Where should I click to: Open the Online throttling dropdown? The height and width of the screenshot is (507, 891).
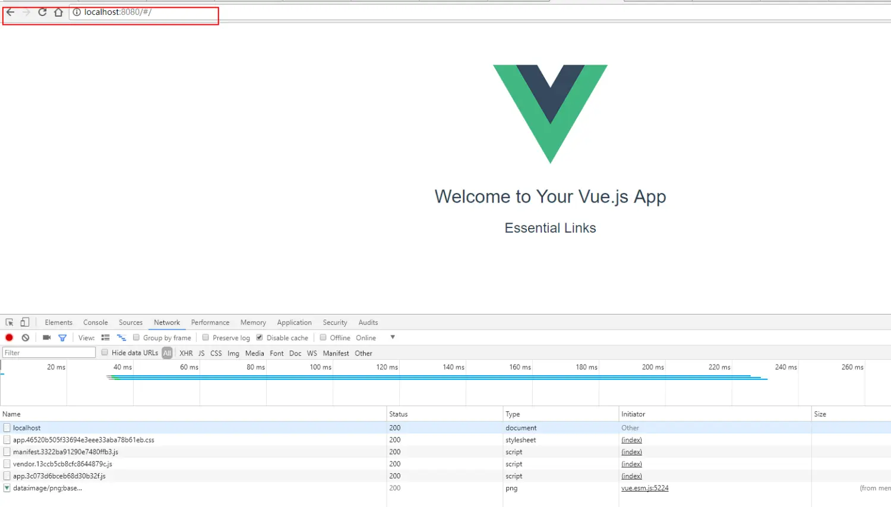(x=375, y=338)
